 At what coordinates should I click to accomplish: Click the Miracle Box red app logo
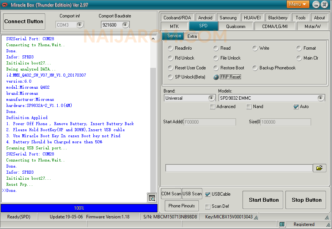click(5, 5)
